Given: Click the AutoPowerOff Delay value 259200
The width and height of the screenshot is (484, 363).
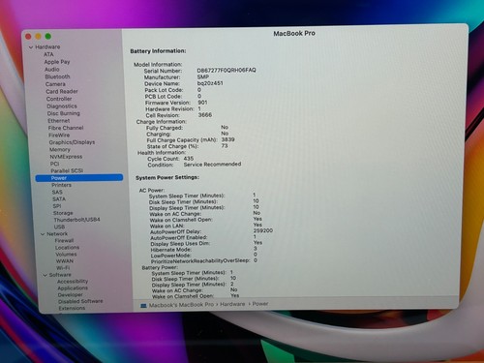Looking at the screenshot, I should click(x=263, y=230).
